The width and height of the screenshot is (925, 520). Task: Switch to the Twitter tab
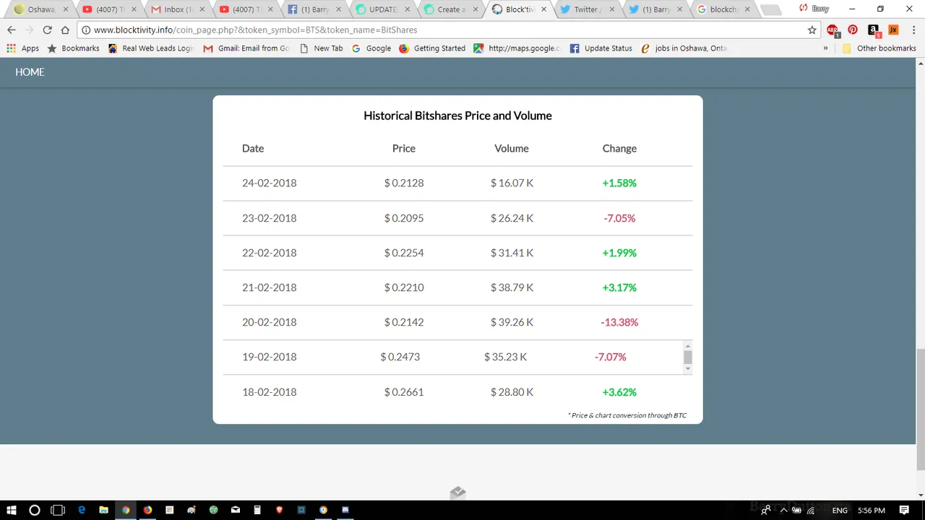588,9
